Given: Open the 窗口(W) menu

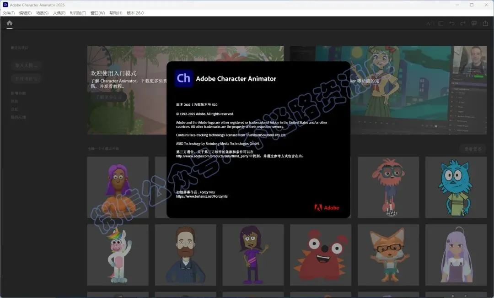Looking at the screenshot, I should (x=98, y=13).
